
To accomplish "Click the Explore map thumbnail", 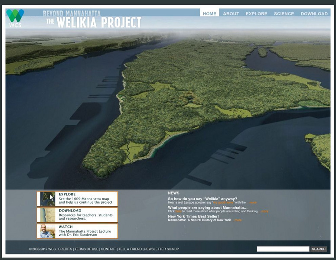I will 48,199.
